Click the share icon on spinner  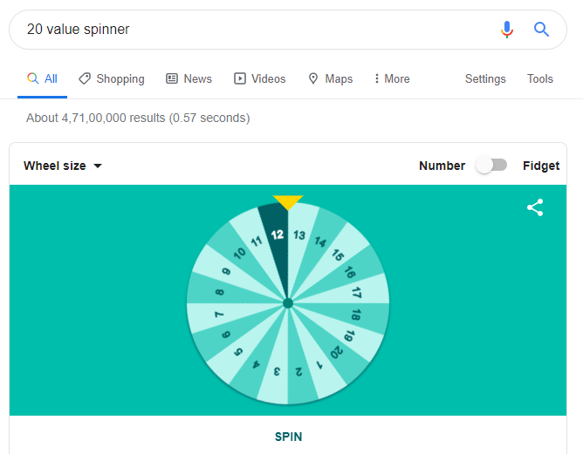pyautogui.click(x=535, y=207)
